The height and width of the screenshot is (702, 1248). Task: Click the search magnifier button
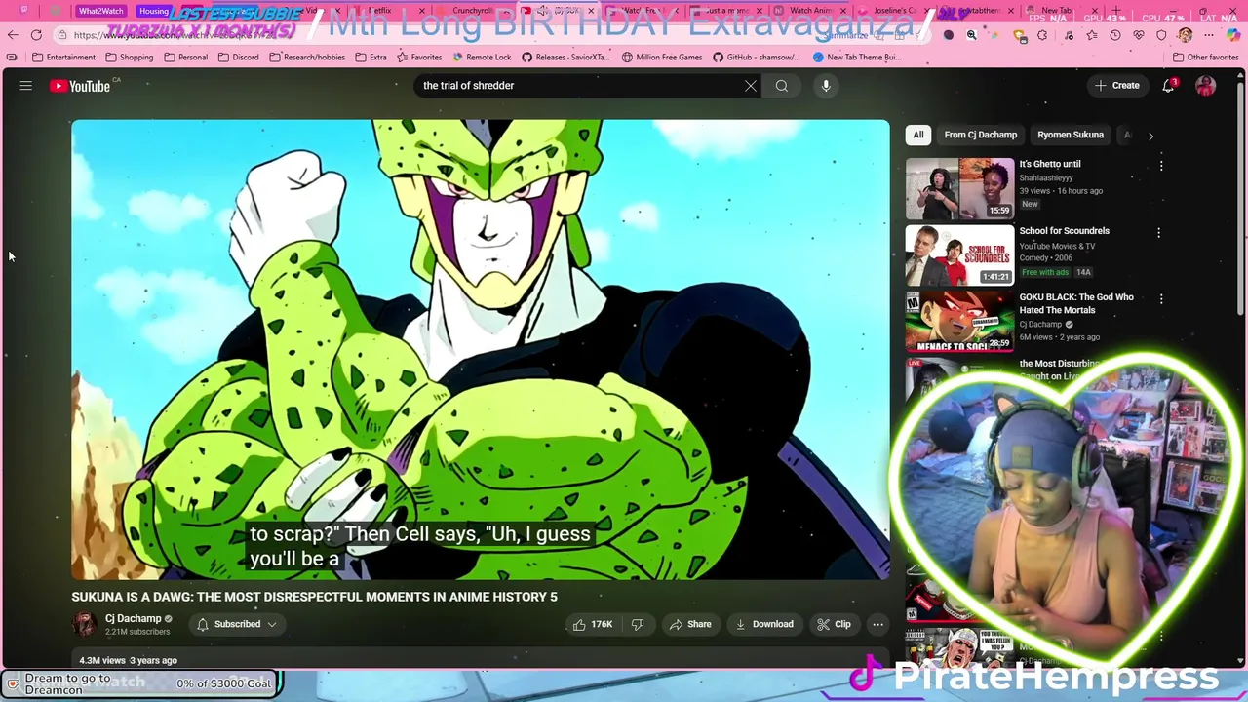click(782, 86)
